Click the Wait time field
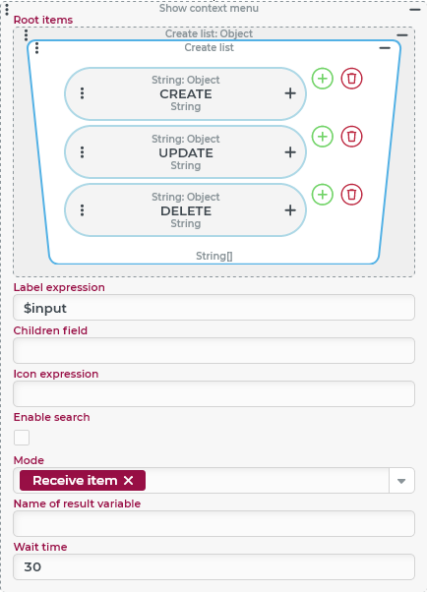Image resolution: width=427 pixels, height=592 pixels. click(x=213, y=566)
